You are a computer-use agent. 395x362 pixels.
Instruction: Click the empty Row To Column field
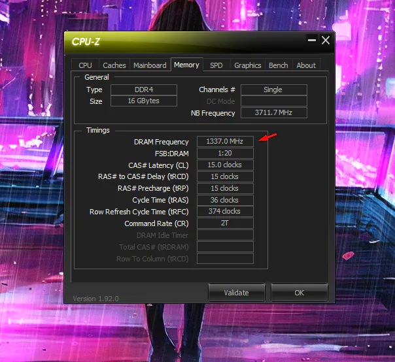tap(225, 259)
